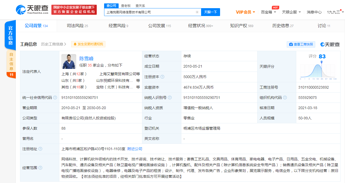Click the 310110000523892 registration number

[314, 87]
